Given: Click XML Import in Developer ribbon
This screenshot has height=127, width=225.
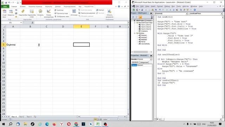Looking at the screenshot, I should tap(100, 10).
